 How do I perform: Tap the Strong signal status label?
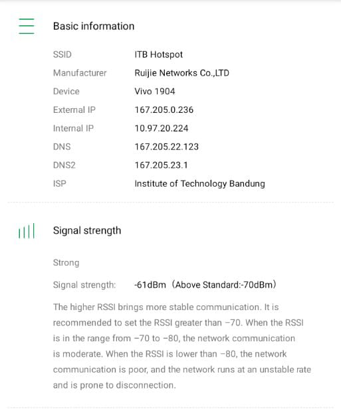(66, 263)
